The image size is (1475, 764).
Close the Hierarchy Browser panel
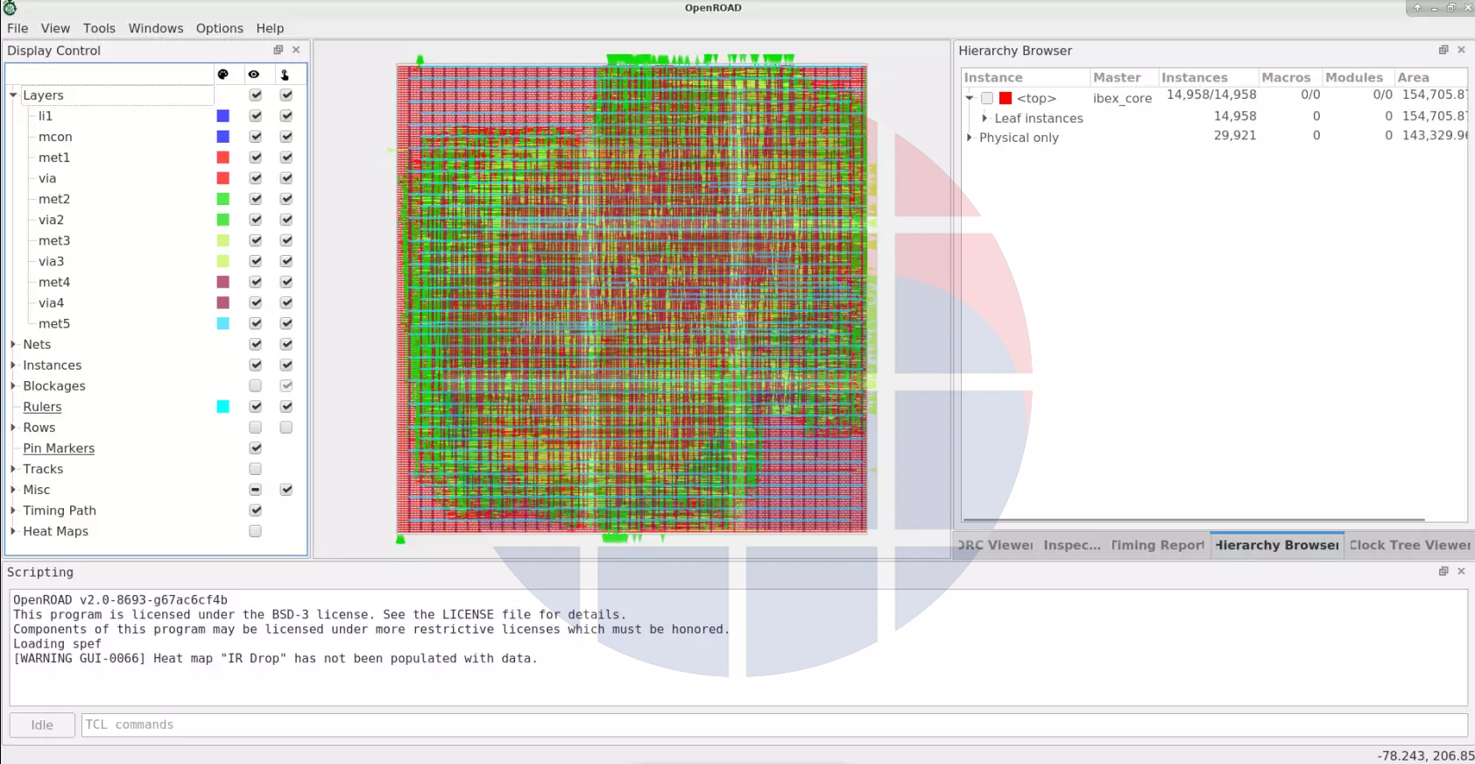[1461, 50]
